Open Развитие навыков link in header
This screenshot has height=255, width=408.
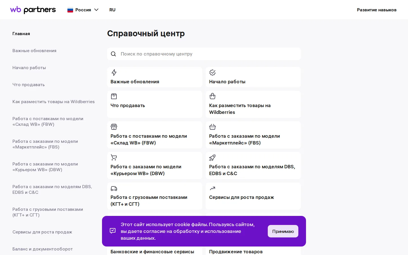pyautogui.click(x=377, y=10)
